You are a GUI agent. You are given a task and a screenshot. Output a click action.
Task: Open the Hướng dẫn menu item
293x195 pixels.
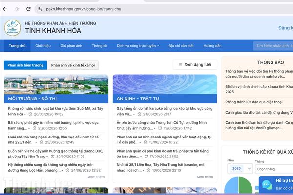pos(212,46)
